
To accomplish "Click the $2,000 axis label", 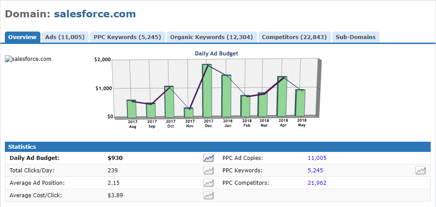I will click(x=102, y=60).
